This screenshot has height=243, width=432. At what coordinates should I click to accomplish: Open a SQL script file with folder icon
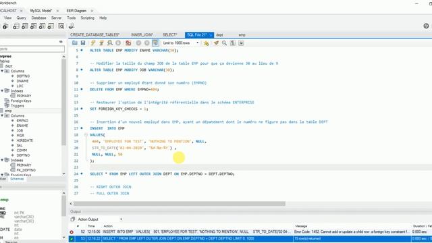pyautogui.click(x=75, y=43)
